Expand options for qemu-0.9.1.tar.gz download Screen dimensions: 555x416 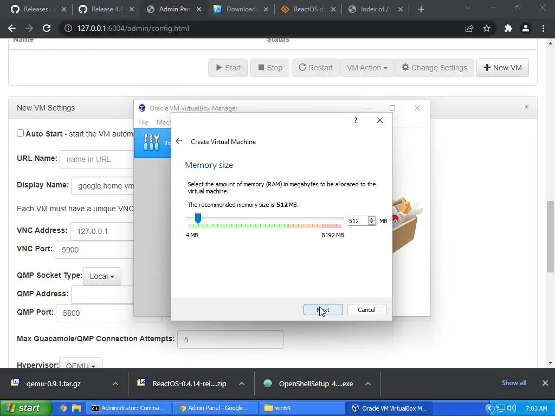coord(115,383)
